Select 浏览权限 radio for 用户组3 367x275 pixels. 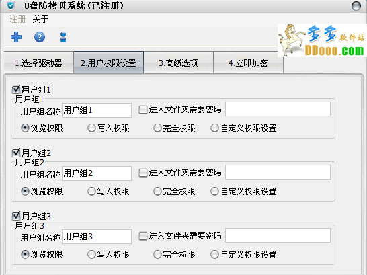point(25,254)
